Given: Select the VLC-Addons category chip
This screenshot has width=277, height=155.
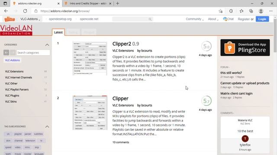Looking at the screenshot, I should (13, 60).
